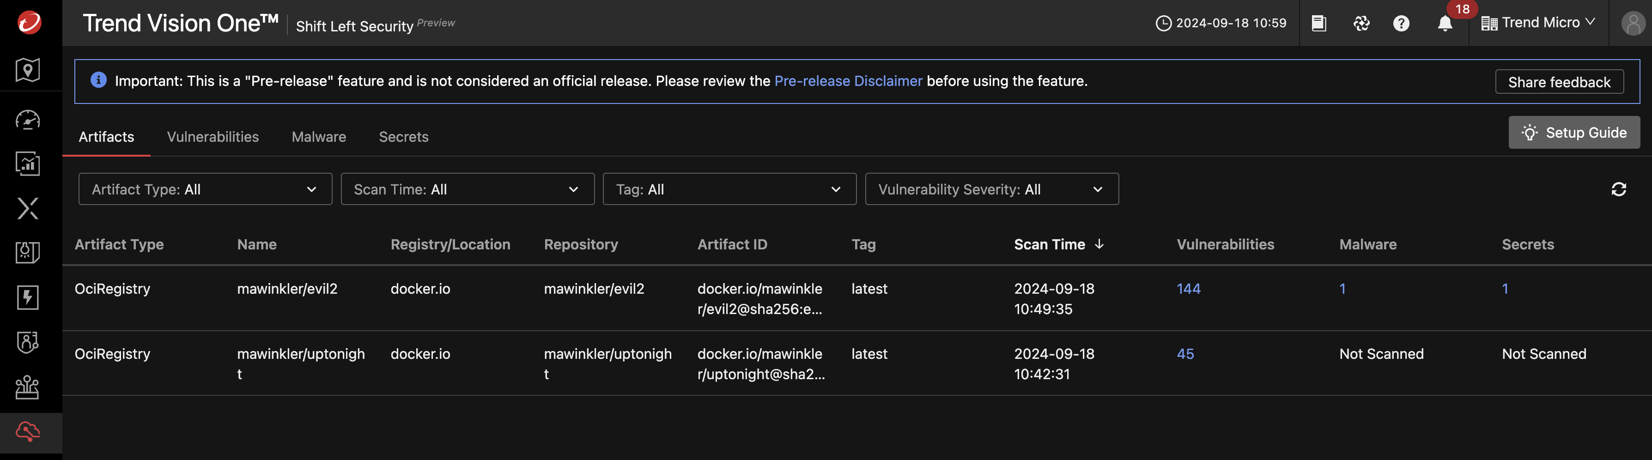This screenshot has width=1652, height=460.
Task: Click the user avatar icon
Action: (x=1633, y=23)
